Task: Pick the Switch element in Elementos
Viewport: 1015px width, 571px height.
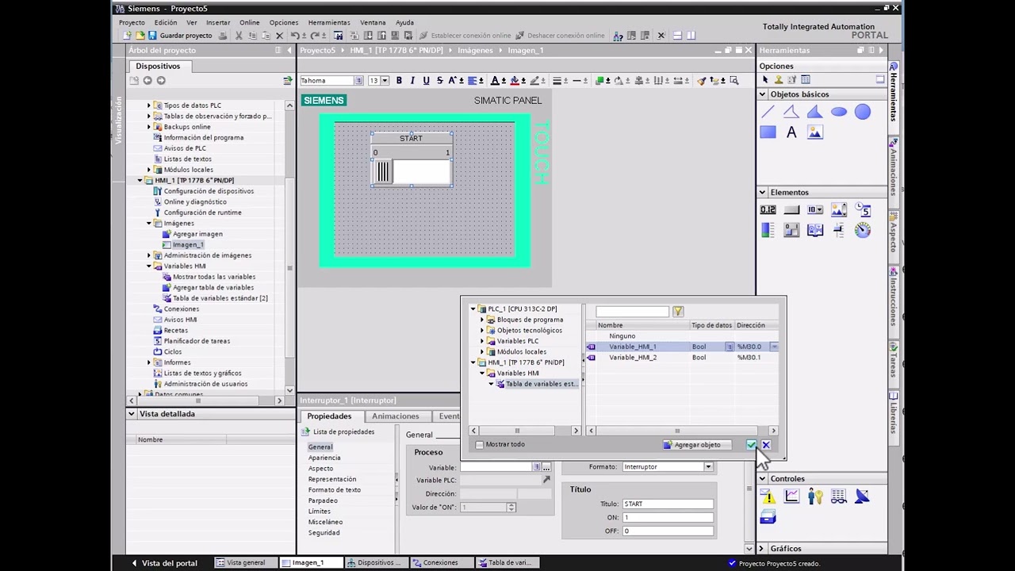Action: tap(791, 230)
